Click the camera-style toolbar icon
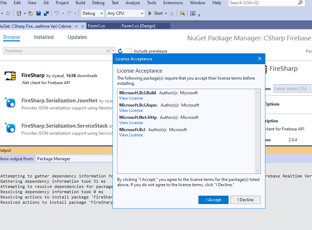This screenshot has width=312, height=230. pos(192,13)
